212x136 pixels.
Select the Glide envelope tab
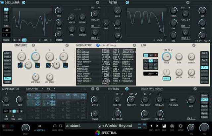point(7,82)
